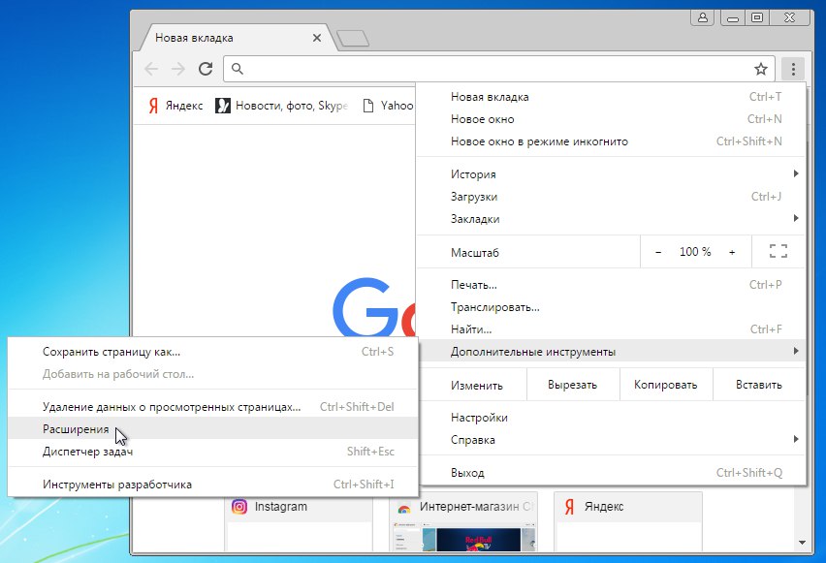Choose Диспетчер задач menu item
Screen dimensions: 826x563
click(x=87, y=452)
